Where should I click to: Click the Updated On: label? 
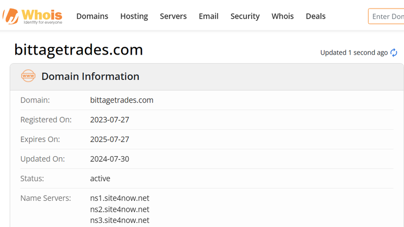[42, 159]
